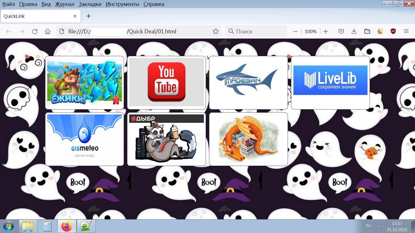Open a new tab

tap(88, 16)
